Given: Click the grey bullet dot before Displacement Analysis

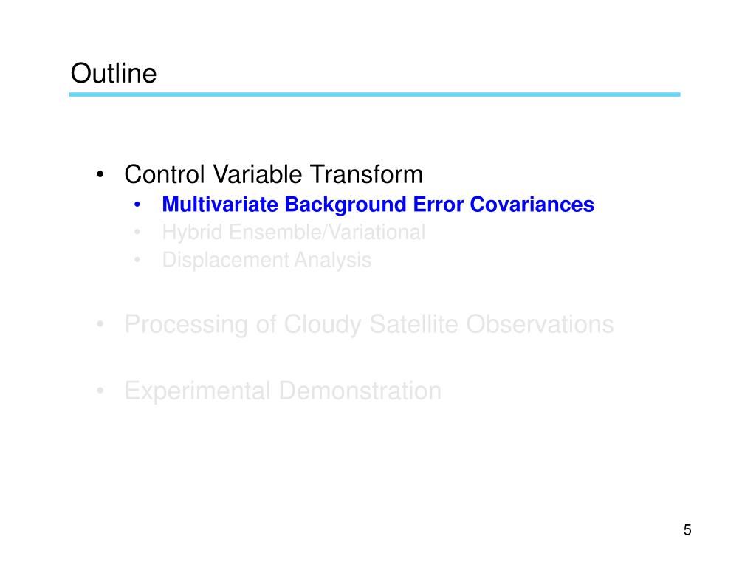Looking at the screenshot, I should pyautogui.click(x=137, y=261).
